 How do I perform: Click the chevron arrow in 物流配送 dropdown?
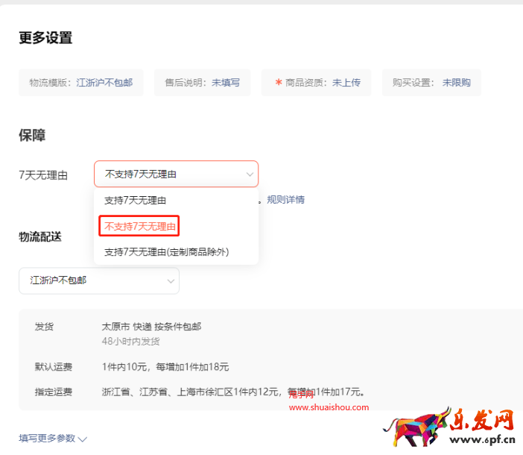[x=171, y=281]
